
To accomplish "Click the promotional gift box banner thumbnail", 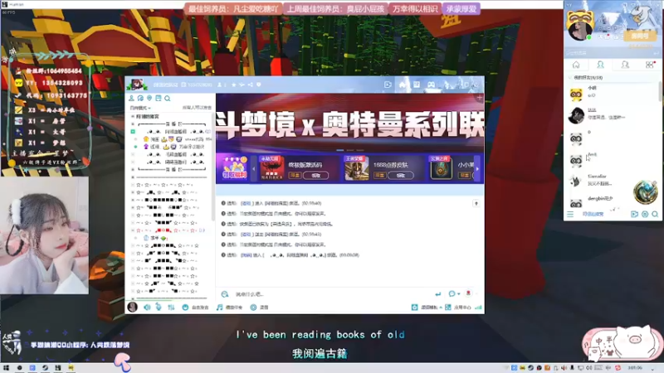I will pos(234,168).
